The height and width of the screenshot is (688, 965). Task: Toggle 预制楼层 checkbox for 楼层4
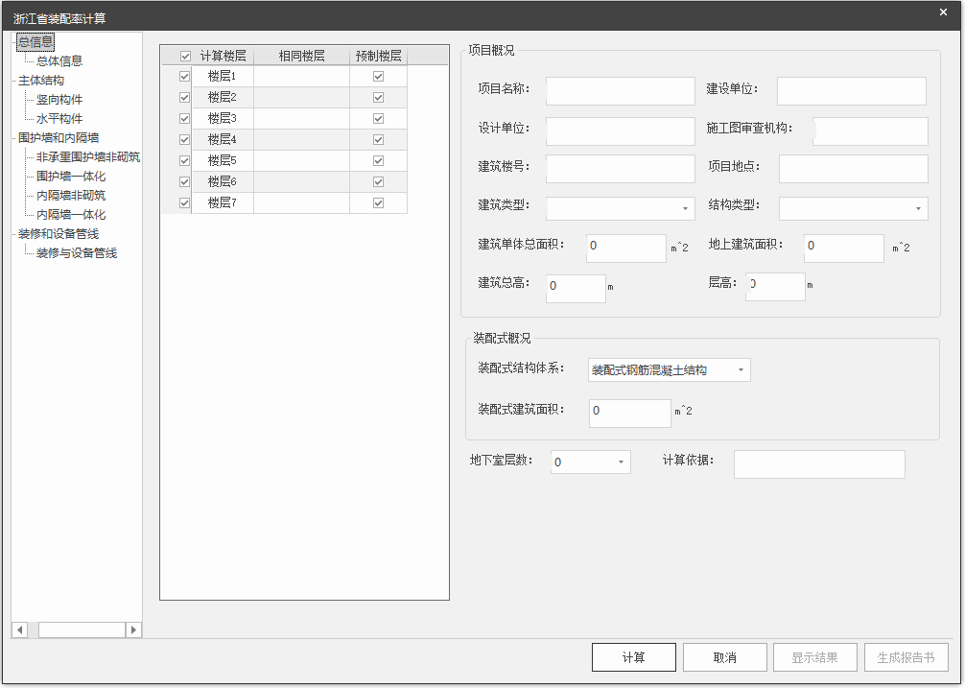pos(379,140)
